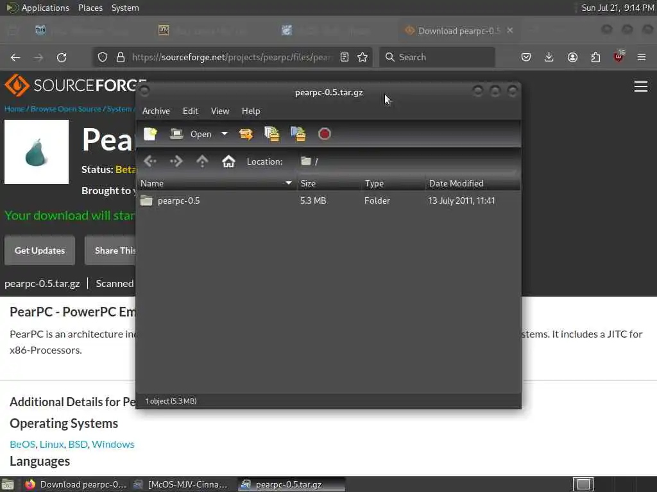Go forward in archive navigation
Screen dimensions: 657x492
coord(176,161)
